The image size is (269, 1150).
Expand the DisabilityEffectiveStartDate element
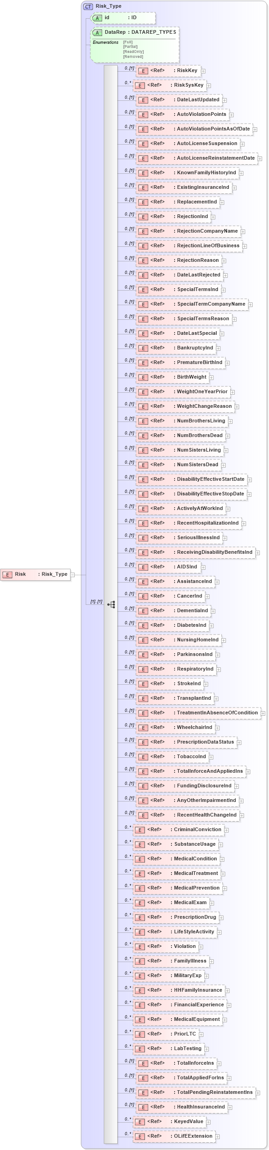(249, 480)
